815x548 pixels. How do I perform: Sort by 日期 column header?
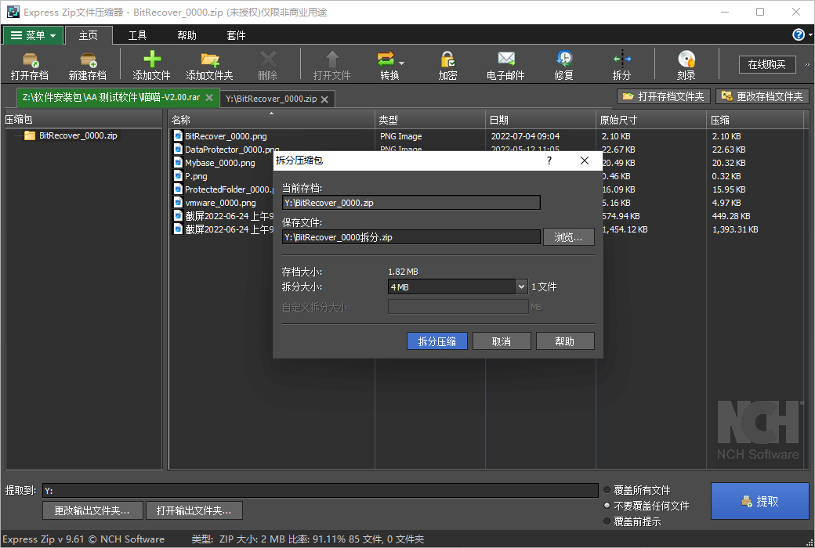point(541,120)
